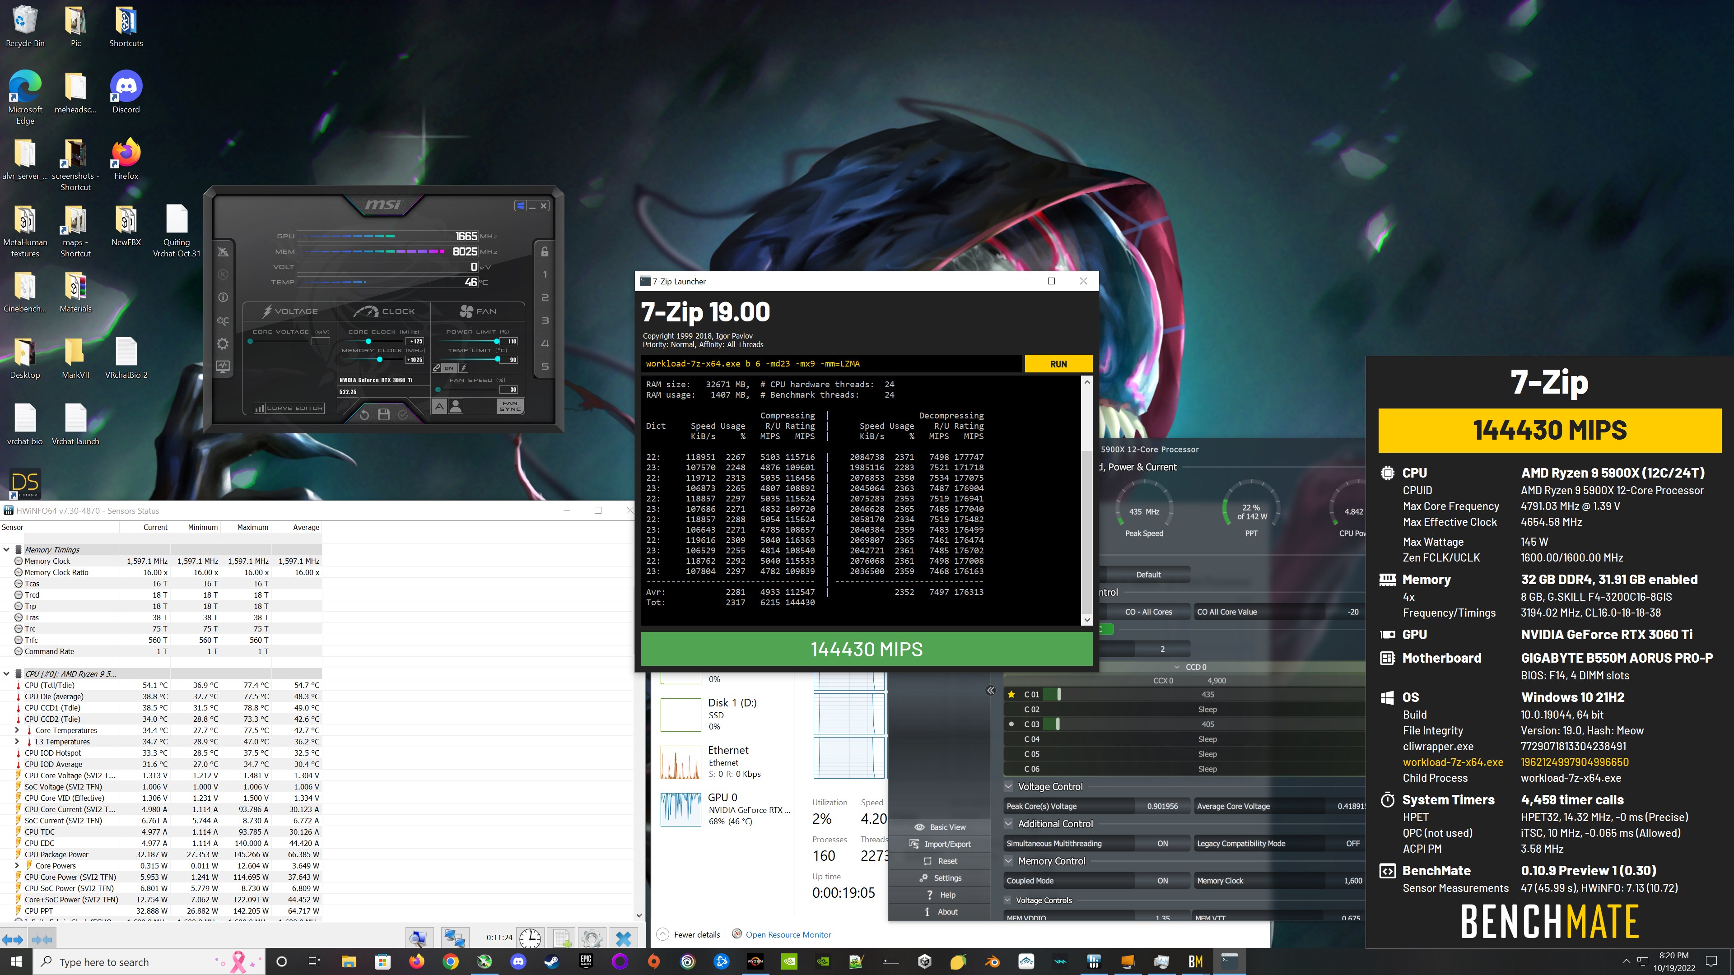Viewport: 1734px width, 975px height.
Task: Click the MSI Kombustor K icon
Action: tap(223, 274)
